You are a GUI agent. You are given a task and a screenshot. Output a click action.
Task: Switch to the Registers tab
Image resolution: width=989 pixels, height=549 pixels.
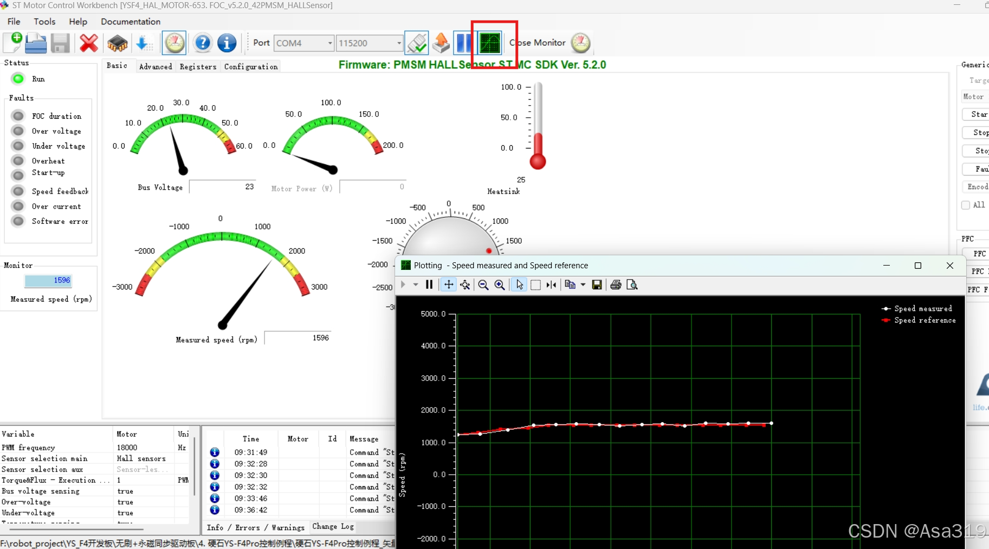point(198,67)
